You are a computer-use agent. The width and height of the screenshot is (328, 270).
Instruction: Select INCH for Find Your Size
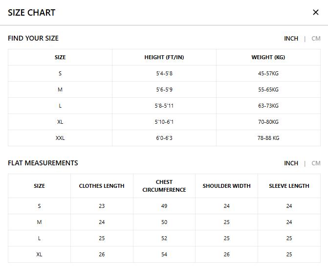click(291, 39)
